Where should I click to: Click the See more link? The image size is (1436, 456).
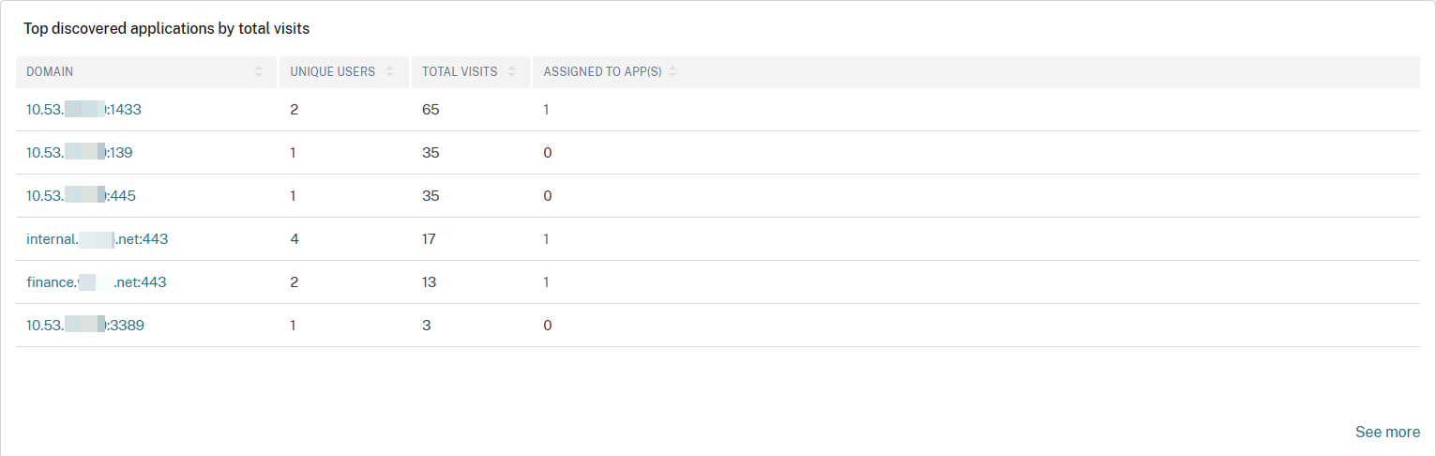(x=1387, y=433)
